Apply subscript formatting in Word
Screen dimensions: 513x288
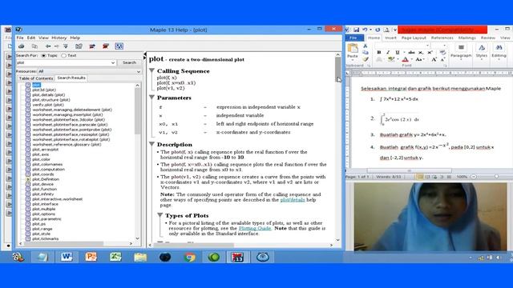[421, 52]
